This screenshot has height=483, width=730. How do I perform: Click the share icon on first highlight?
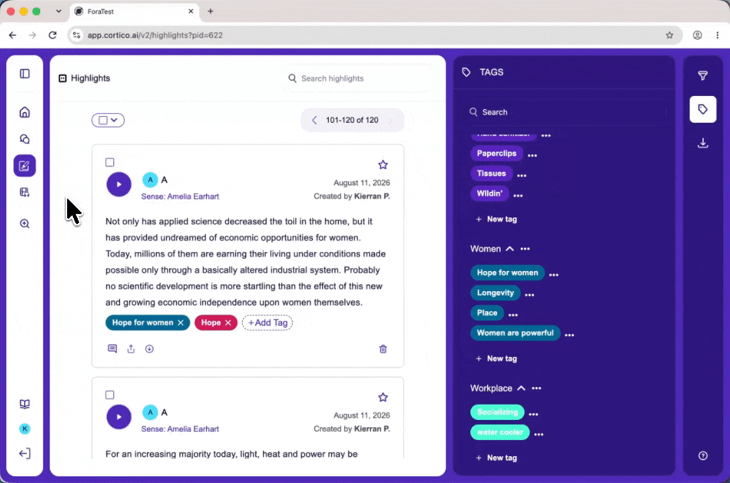click(x=131, y=349)
